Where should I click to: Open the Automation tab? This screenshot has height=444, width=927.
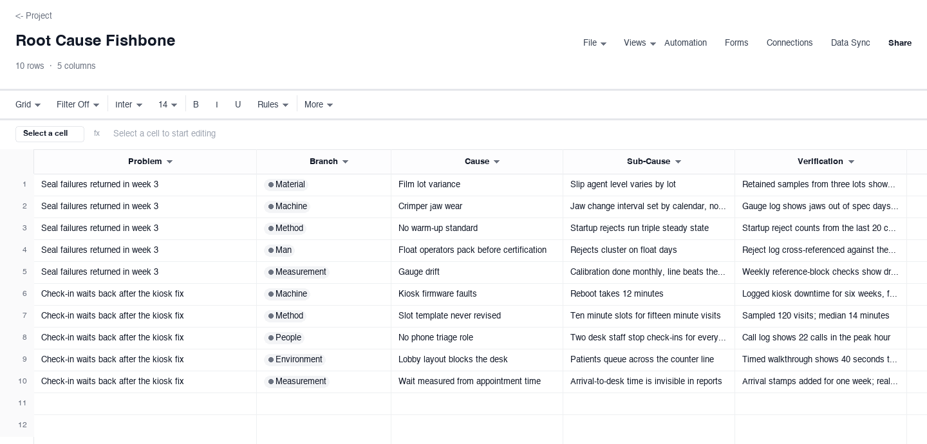[x=686, y=43]
